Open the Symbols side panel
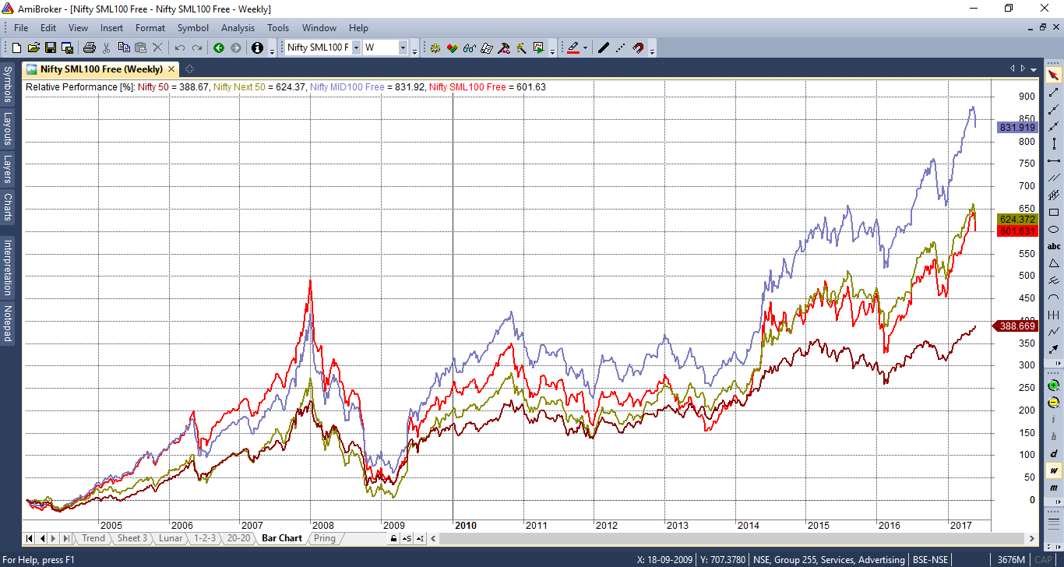This screenshot has height=567, width=1064. 7,84
